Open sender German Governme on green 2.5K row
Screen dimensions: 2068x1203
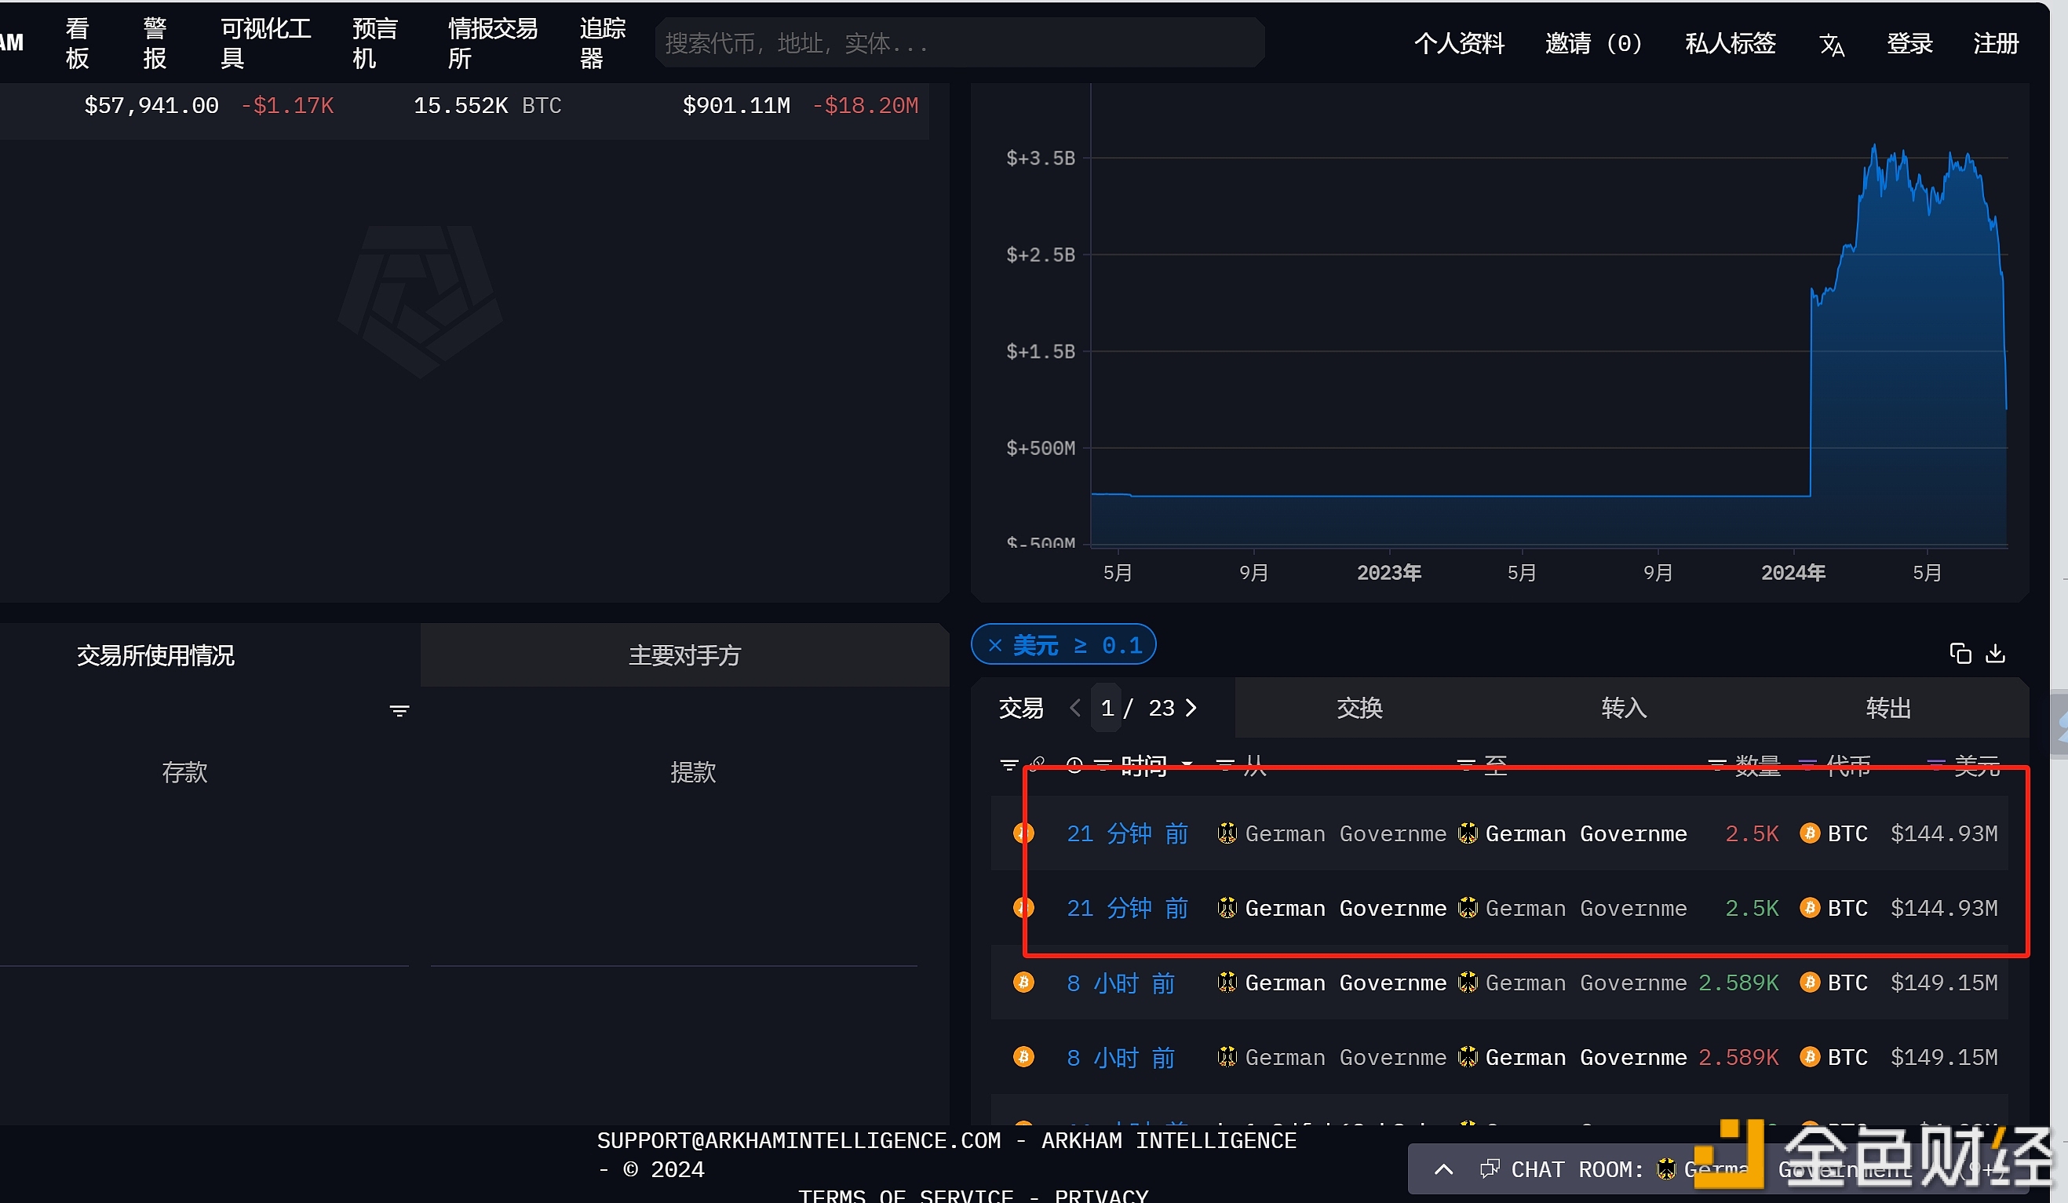tap(1346, 909)
